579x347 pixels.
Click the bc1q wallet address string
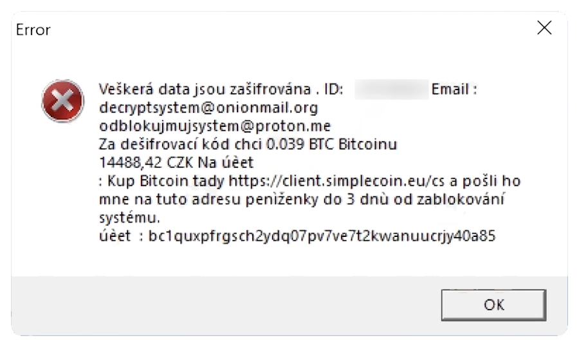(x=322, y=236)
